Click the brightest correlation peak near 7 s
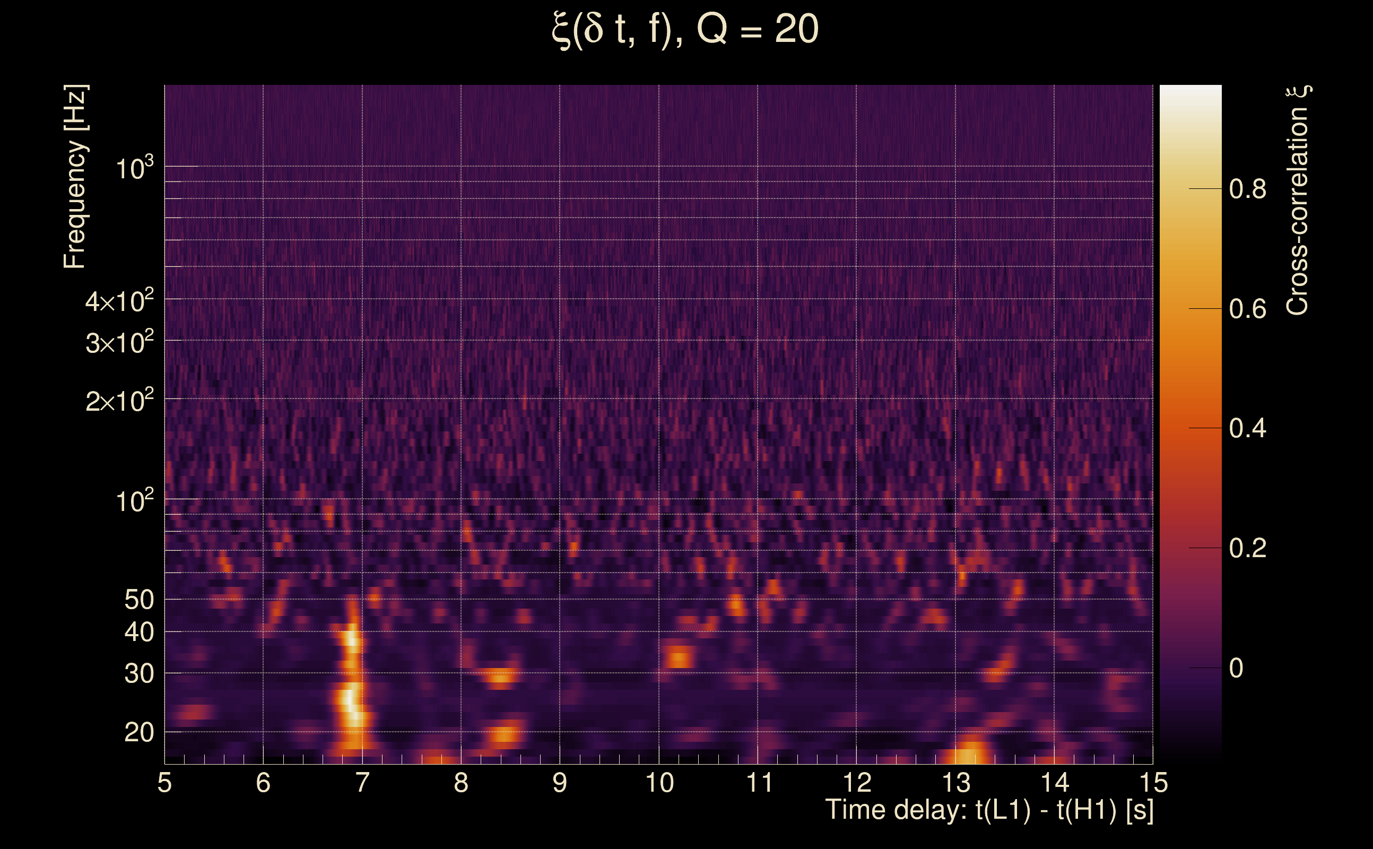This screenshot has width=1373, height=849. click(349, 700)
